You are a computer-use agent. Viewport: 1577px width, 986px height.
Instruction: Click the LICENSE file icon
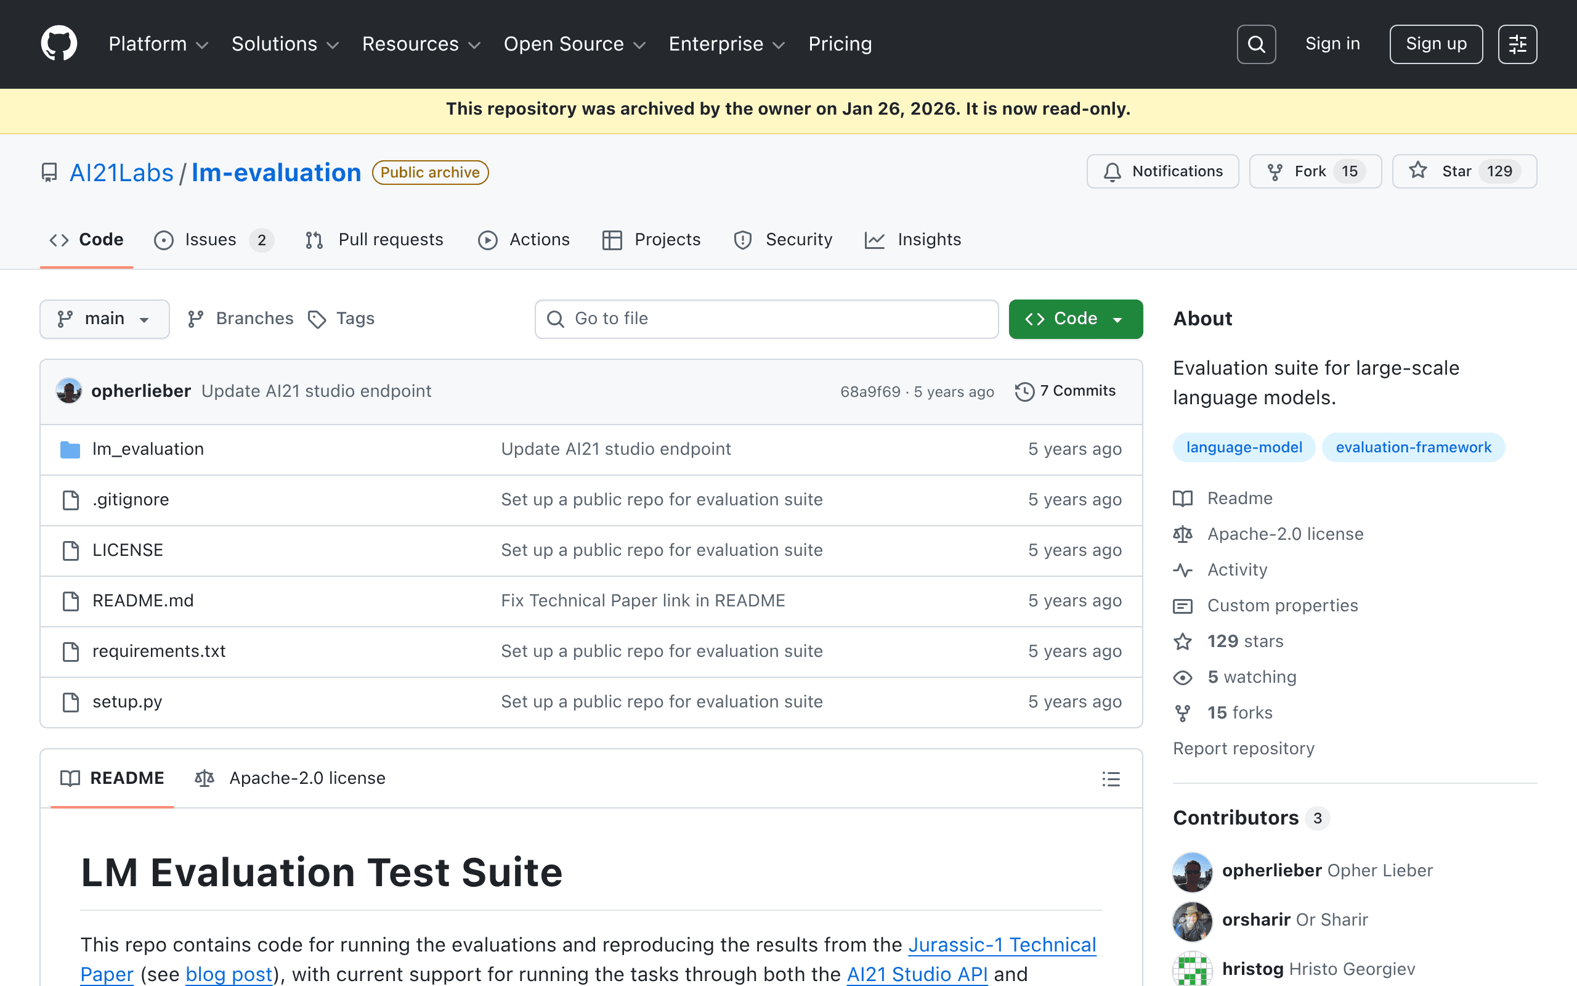[70, 550]
